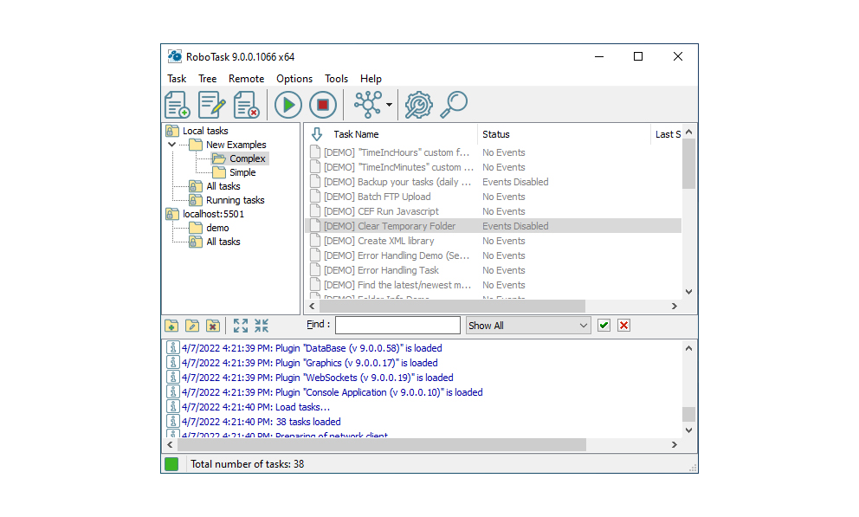Open the Tools menu
The height and width of the screenshot is (517, 859).
[336, 79]
